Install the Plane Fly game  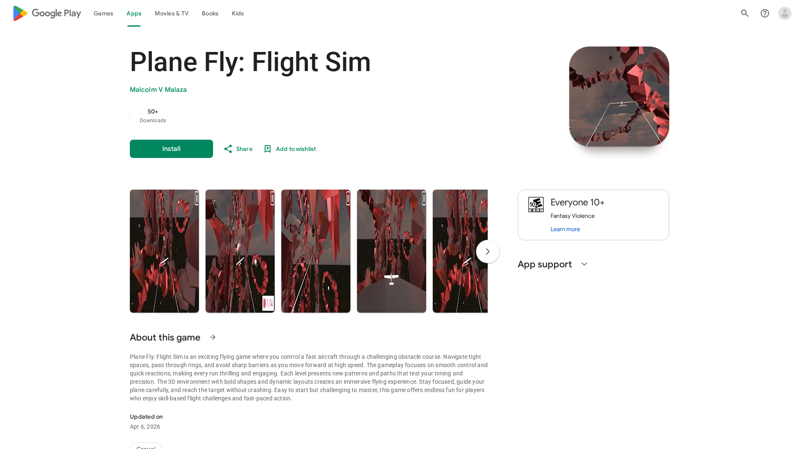coord(171,149)
